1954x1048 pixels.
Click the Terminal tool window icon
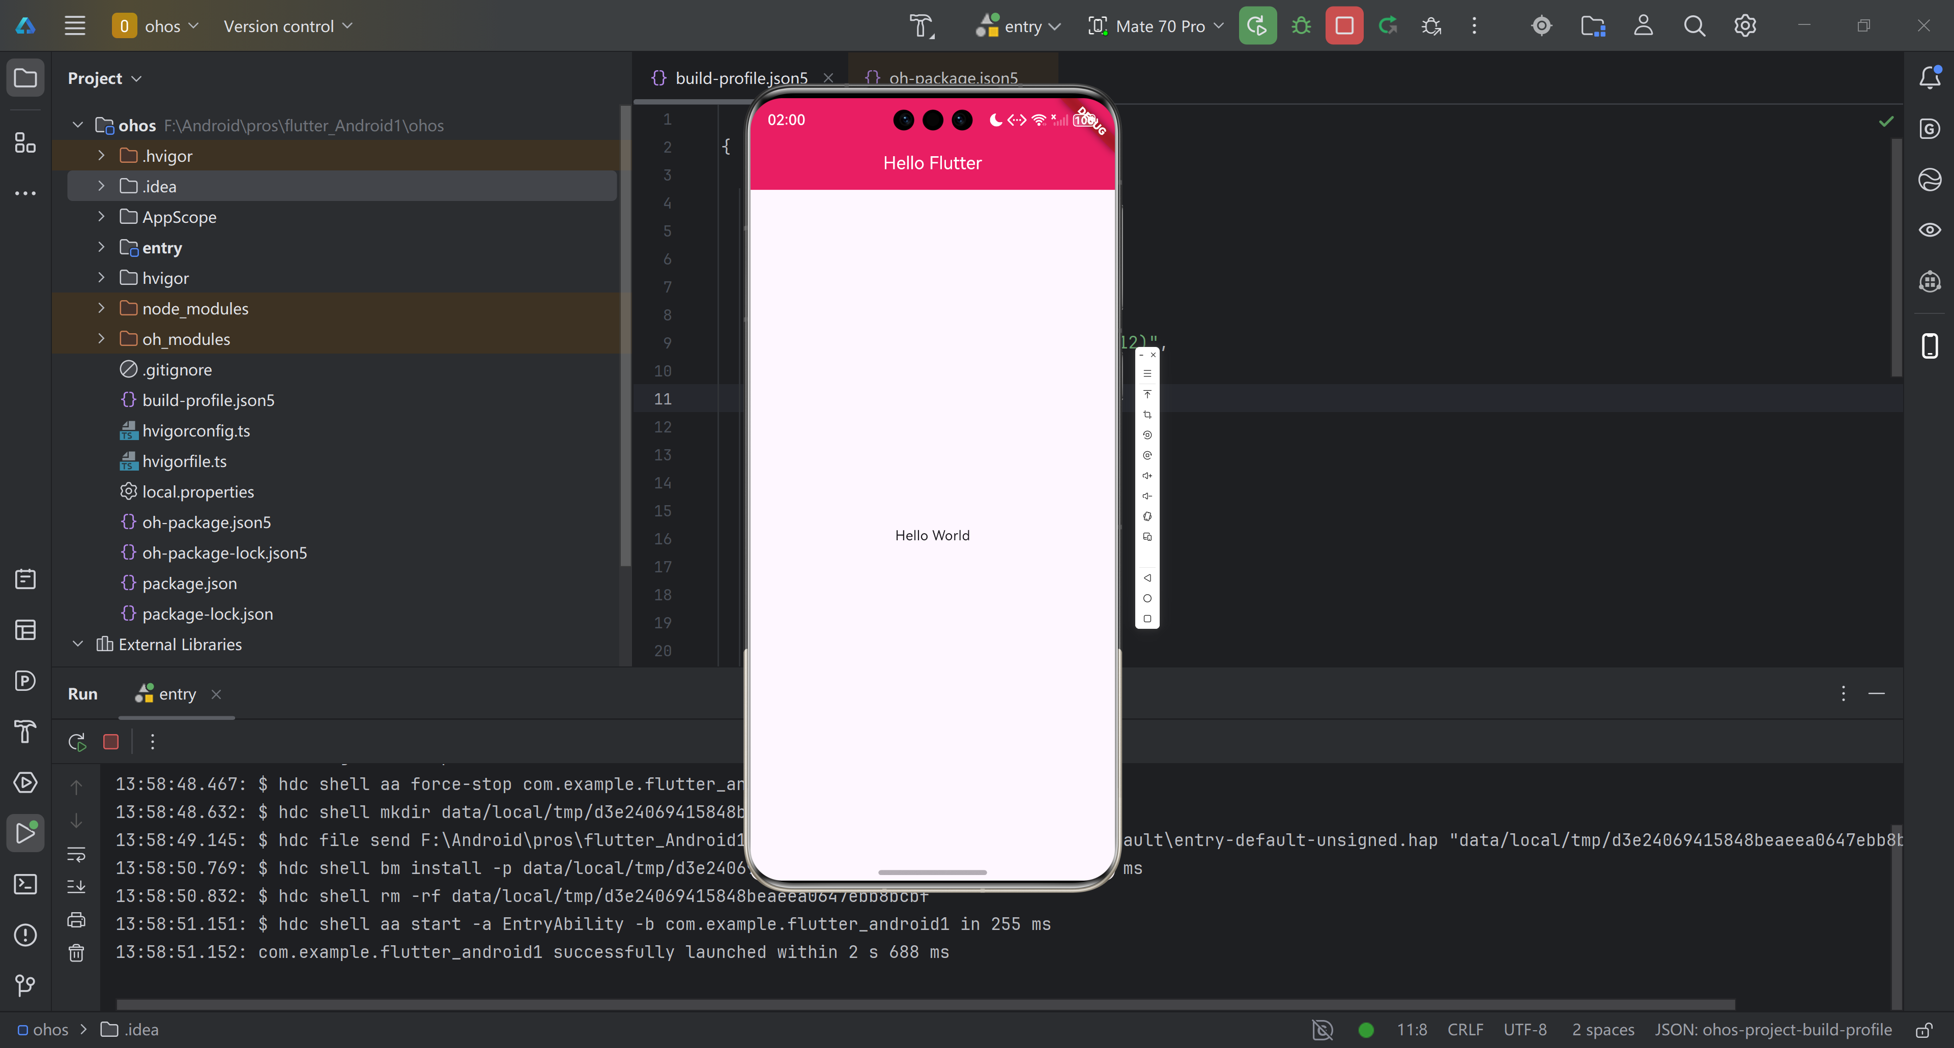click(25, 884)
